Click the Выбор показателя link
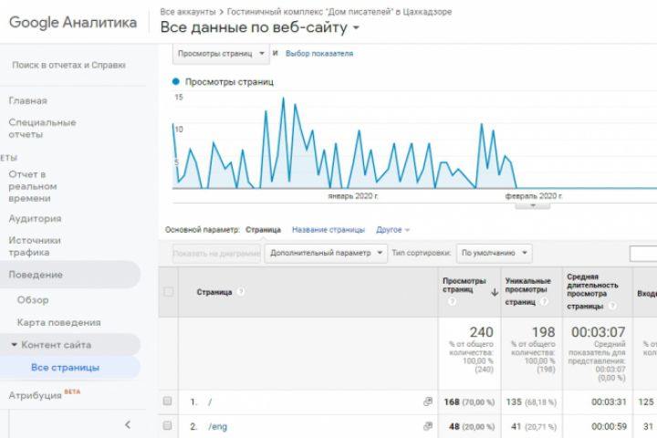 pos(319,54)
